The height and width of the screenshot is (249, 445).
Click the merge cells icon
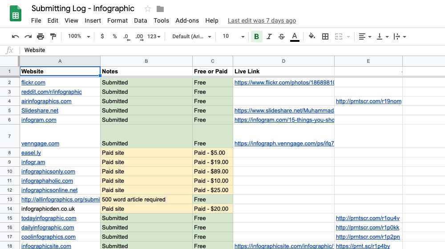click(339, 36)
